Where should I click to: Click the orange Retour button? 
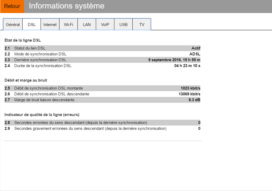pos(12,6)
